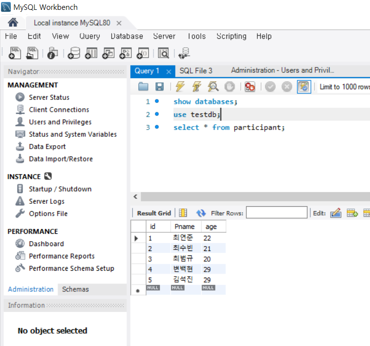Switch to the SQL File 3 tab
The image size is (370, 346).
pos(196,71)
